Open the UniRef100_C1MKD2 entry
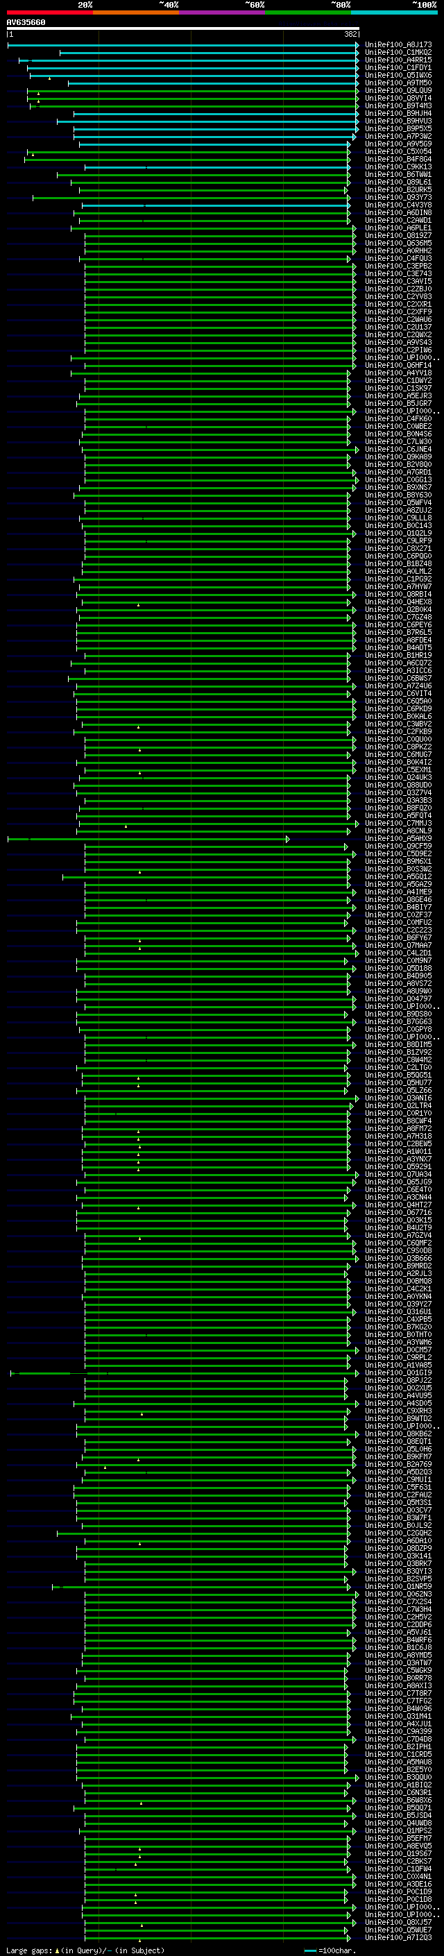This screenshot has height=1956, width=444. [x=398, y=53]
